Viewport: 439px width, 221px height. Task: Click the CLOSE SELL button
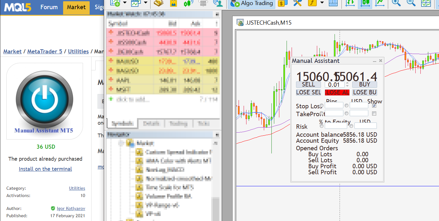pos(308,92)
